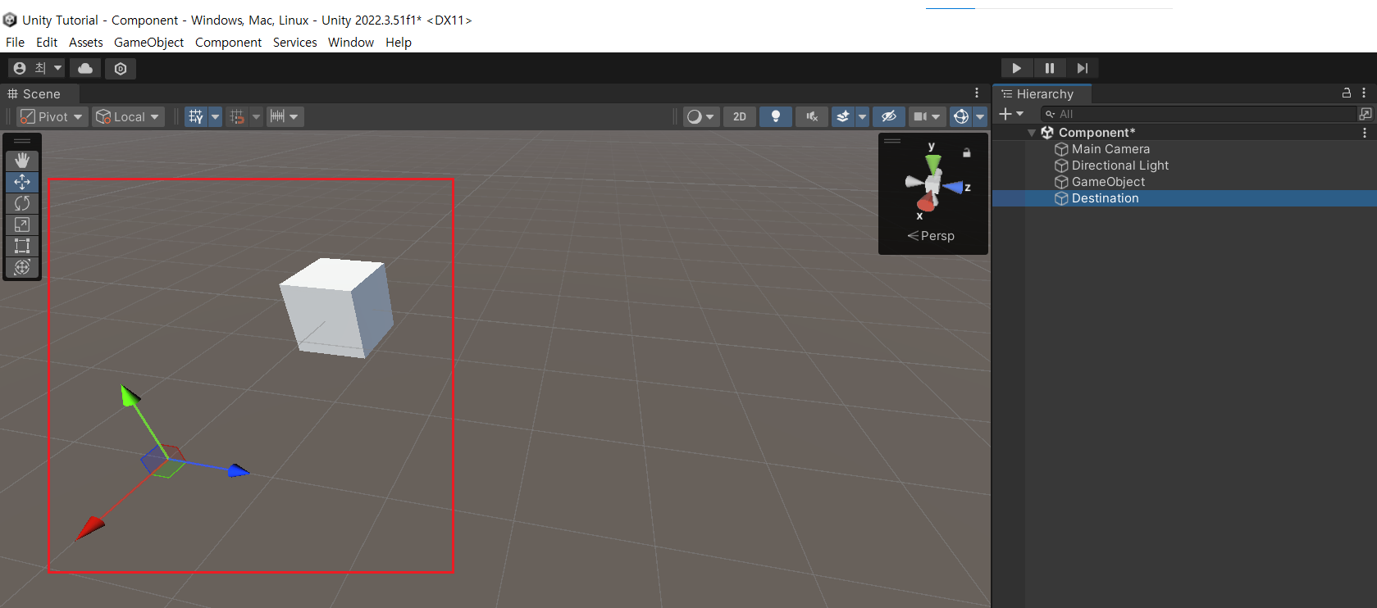Open the Hierarchy search window icon
1377x608 pixels.
pyautogui.click(x=1366, y=114)
